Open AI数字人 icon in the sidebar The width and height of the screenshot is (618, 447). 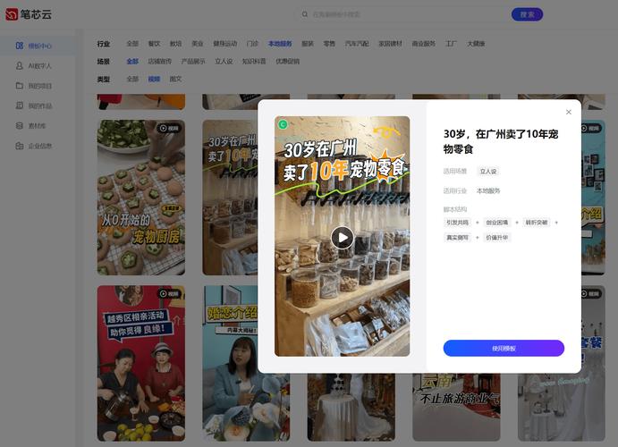pos(20,65)
